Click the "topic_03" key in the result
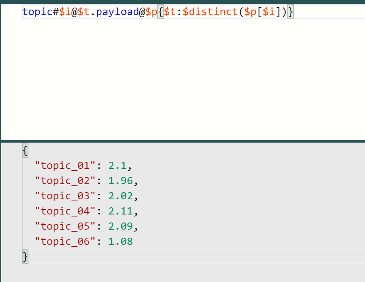The height and width of the screenshot is (282, 365). 65,196
